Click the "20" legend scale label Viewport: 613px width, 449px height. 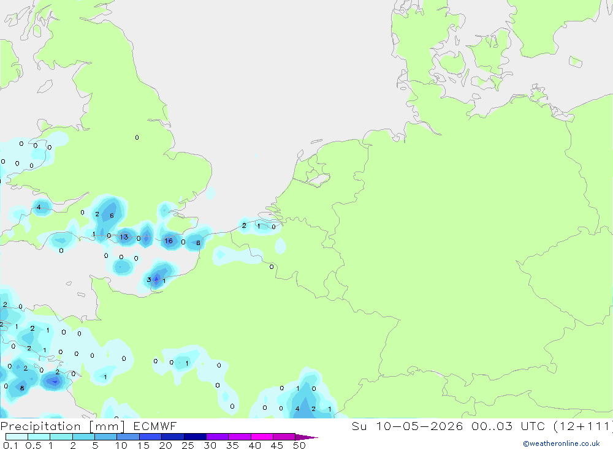coord(166,445)
